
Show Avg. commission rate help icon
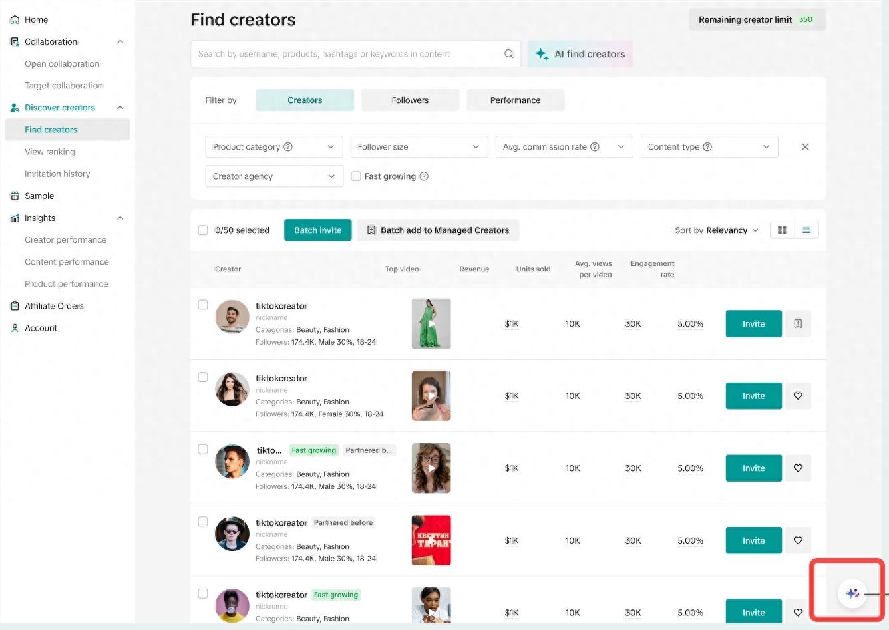pyautogui.click(x=595, y=147)
